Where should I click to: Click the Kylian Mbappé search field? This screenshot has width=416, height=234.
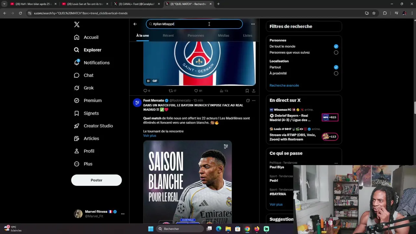click(194, 24)
